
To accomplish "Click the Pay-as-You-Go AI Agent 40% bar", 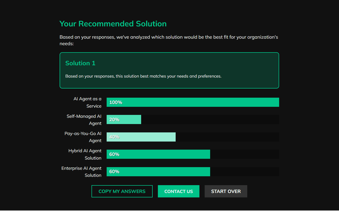I will coord(141,137).
